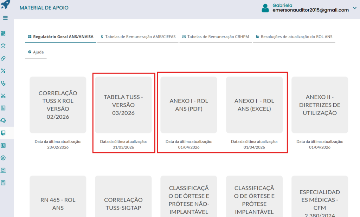Viewport: 360px width, 217px height.
Task: Open Anexo II - Diretrizes de Utilização card
Action: (320, 105)
